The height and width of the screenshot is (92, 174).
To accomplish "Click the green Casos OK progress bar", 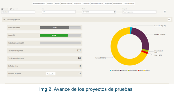I will [x=54, y=35].
